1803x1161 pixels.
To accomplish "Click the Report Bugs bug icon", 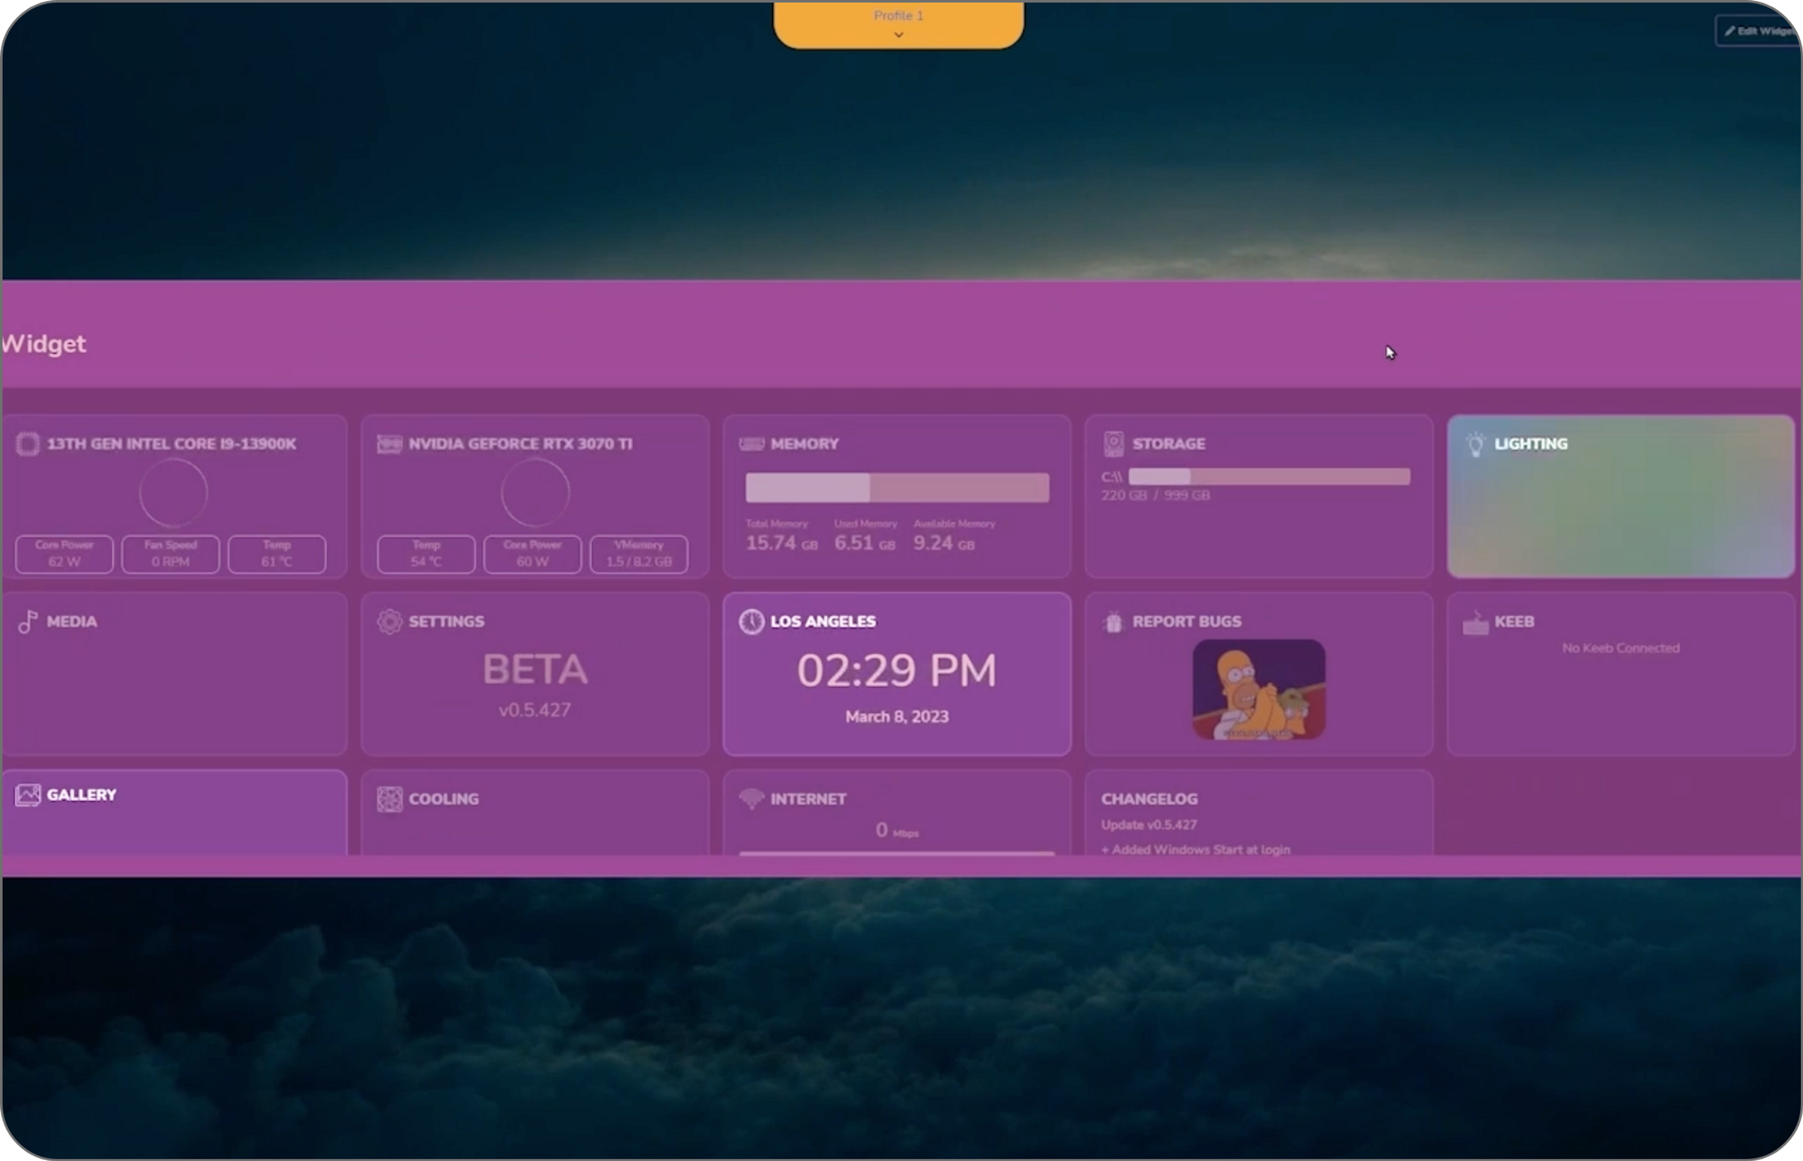I will tap(1113, 621).
